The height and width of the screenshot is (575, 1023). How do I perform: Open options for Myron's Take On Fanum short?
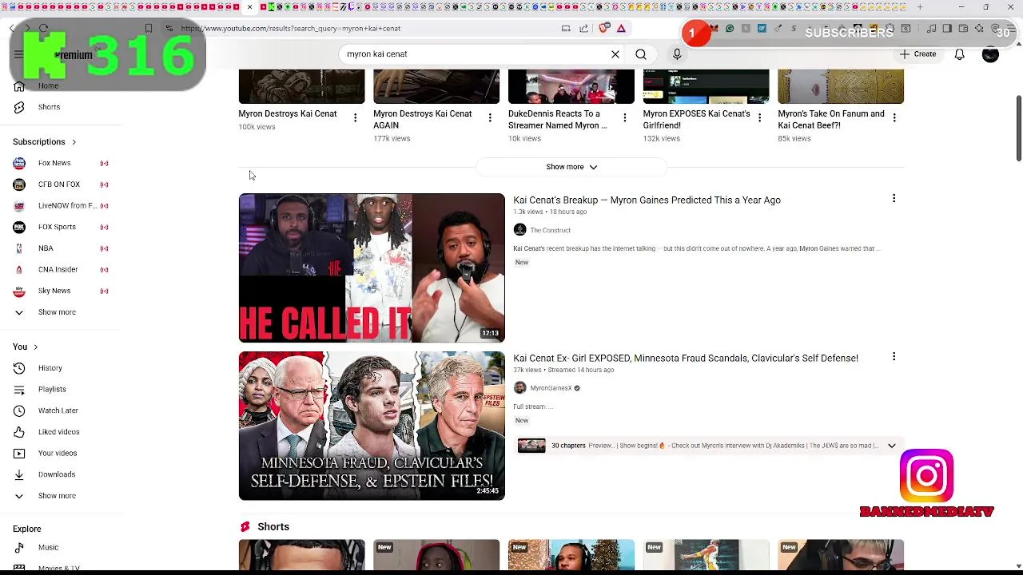[x=894, y=118]
